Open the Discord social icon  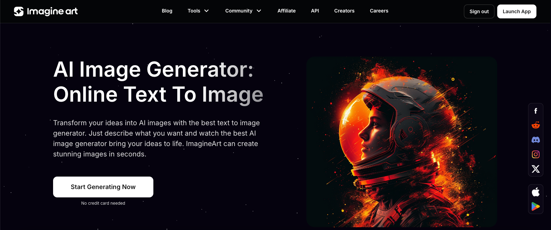click(x=536, y=140)
